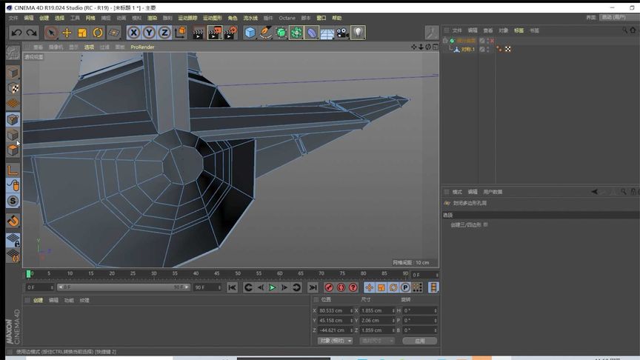Click the Apply button in coordinates panel
The image size is (640, 360).
click(419, 341)
